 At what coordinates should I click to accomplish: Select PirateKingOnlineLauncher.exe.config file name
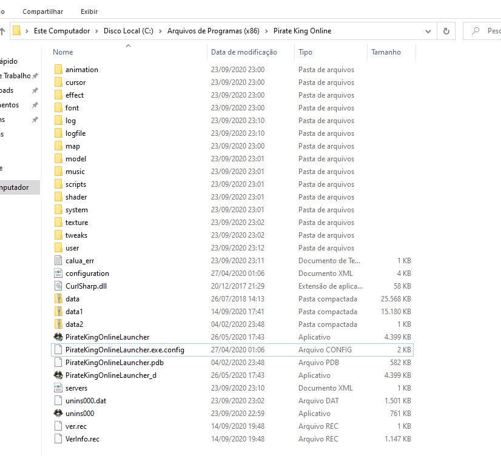[x=125, y=349]
